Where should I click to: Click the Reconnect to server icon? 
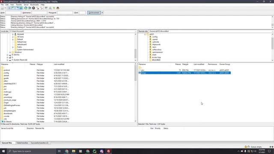point(42,8)
